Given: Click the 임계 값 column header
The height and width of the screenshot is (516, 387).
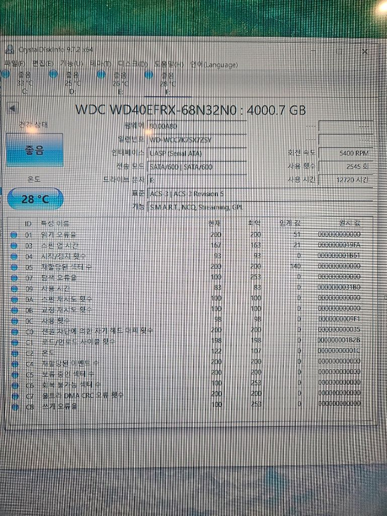Looking at the screenshot, I should click(x=290, y=223).
